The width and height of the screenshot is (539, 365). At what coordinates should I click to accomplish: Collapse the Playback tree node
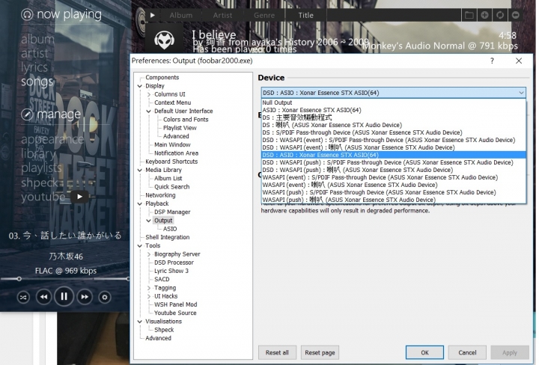(139, 204)
